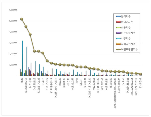Click the 휴마시스 line marker

click(30, 34)
